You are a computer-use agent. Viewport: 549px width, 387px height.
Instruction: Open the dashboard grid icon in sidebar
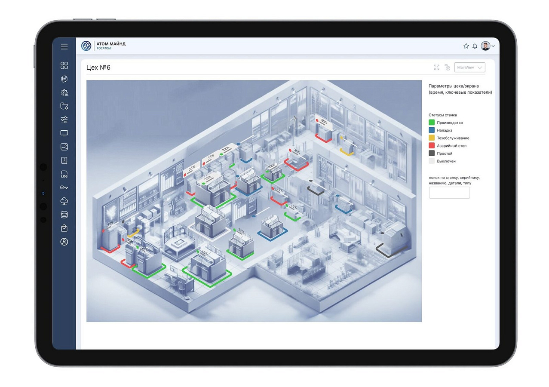click(x=64, y=65)
